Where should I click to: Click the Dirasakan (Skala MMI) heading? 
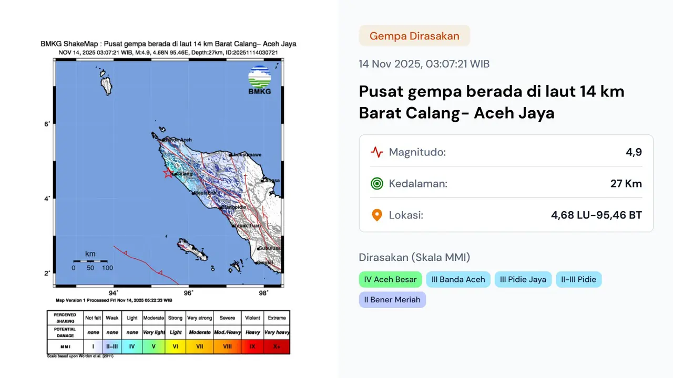tap(414, 258)
